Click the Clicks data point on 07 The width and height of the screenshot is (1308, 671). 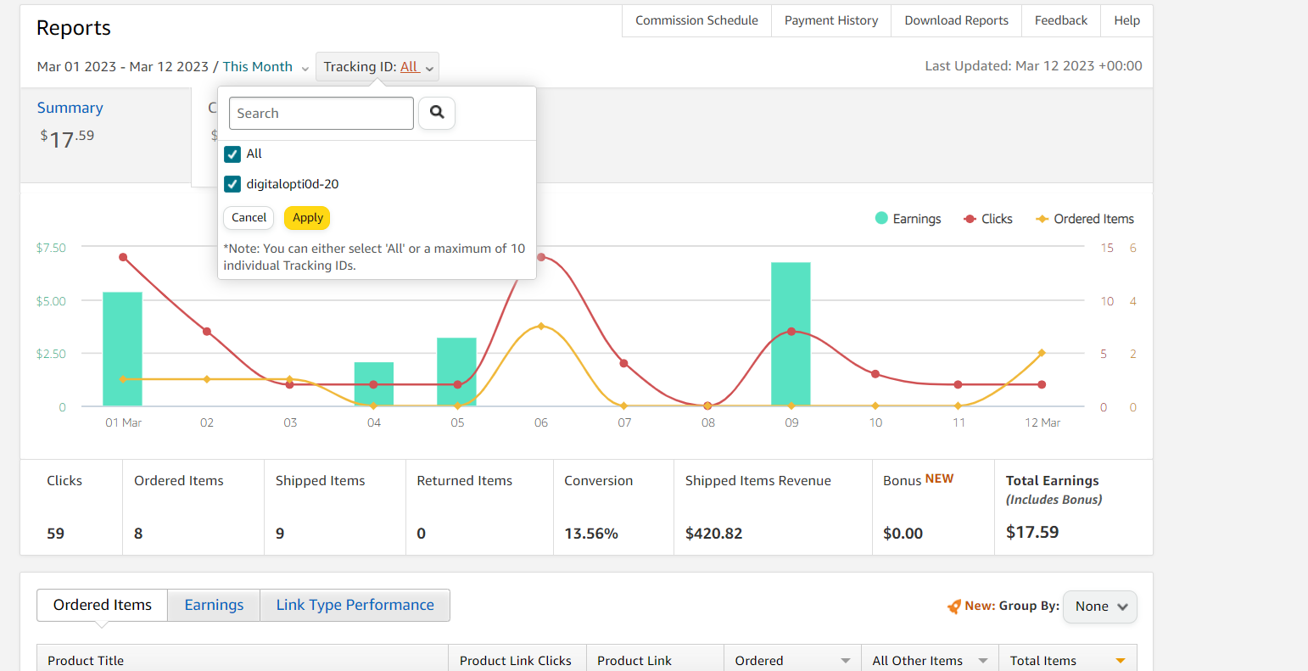pos(624,363)
